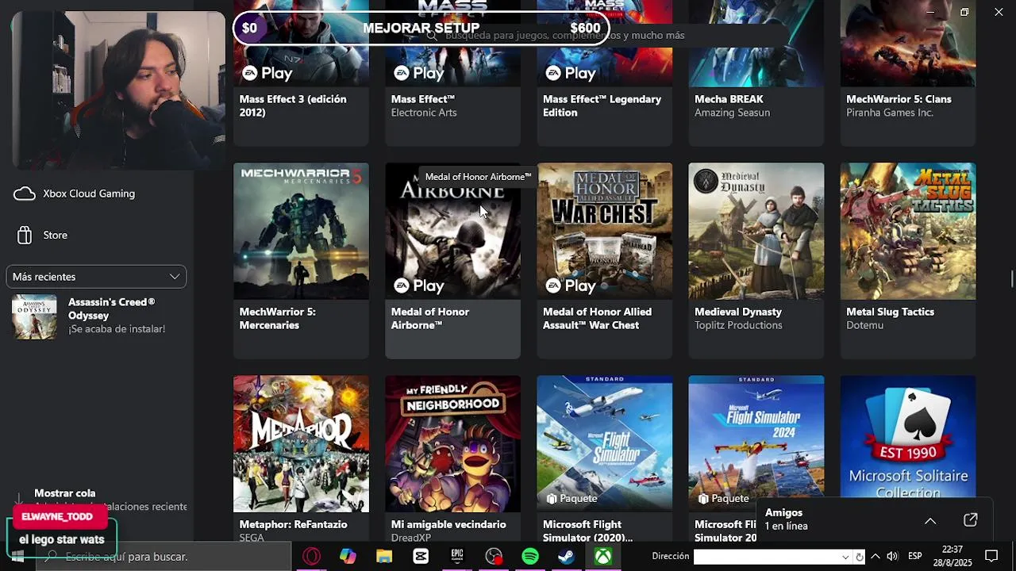Image resolution: width=1016 pixels, height=571 pixels.
Task: Open Medal of Honor Allied Assault War Chest
Action: click(x=604, y=260)
